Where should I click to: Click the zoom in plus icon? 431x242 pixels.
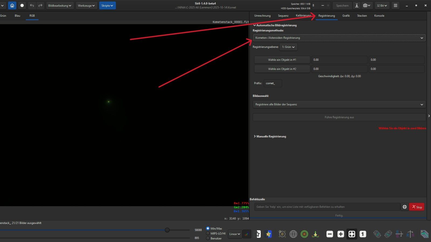point(341,234)
